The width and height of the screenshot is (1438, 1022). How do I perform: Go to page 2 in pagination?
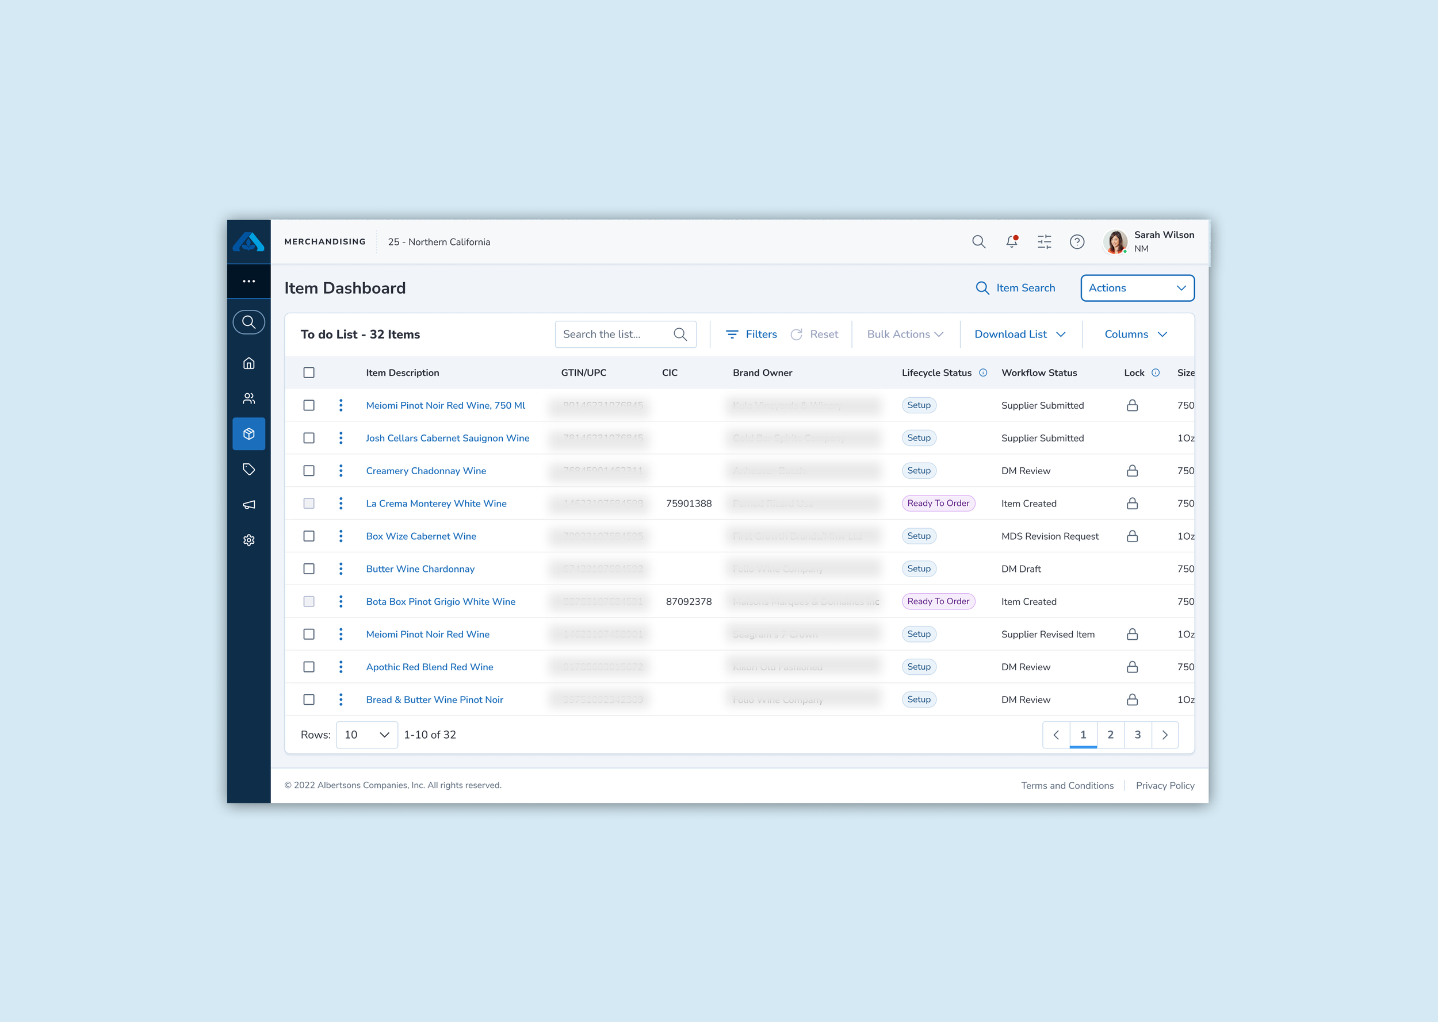point(1110,735)
